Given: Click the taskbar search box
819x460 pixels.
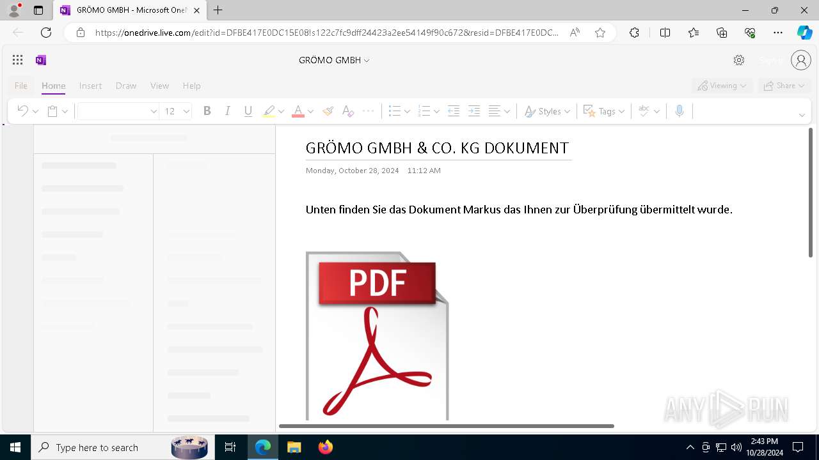Looking at the screenshot, I should point(122,447).
